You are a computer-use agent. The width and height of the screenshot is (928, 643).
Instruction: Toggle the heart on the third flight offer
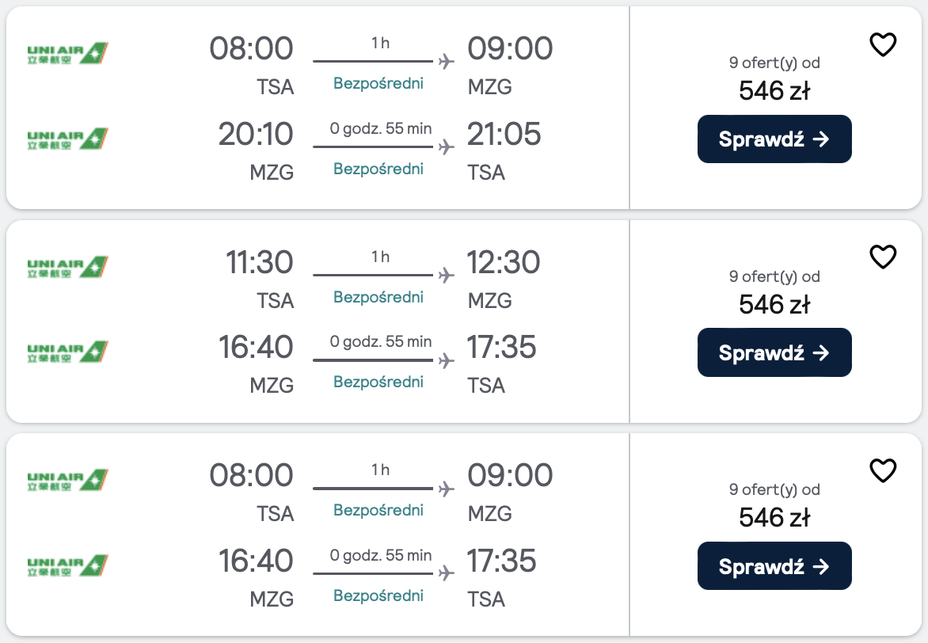883,470
